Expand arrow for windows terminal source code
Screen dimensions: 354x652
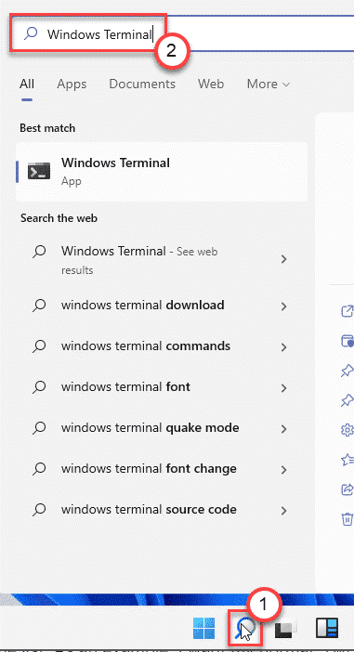[283, 511]
